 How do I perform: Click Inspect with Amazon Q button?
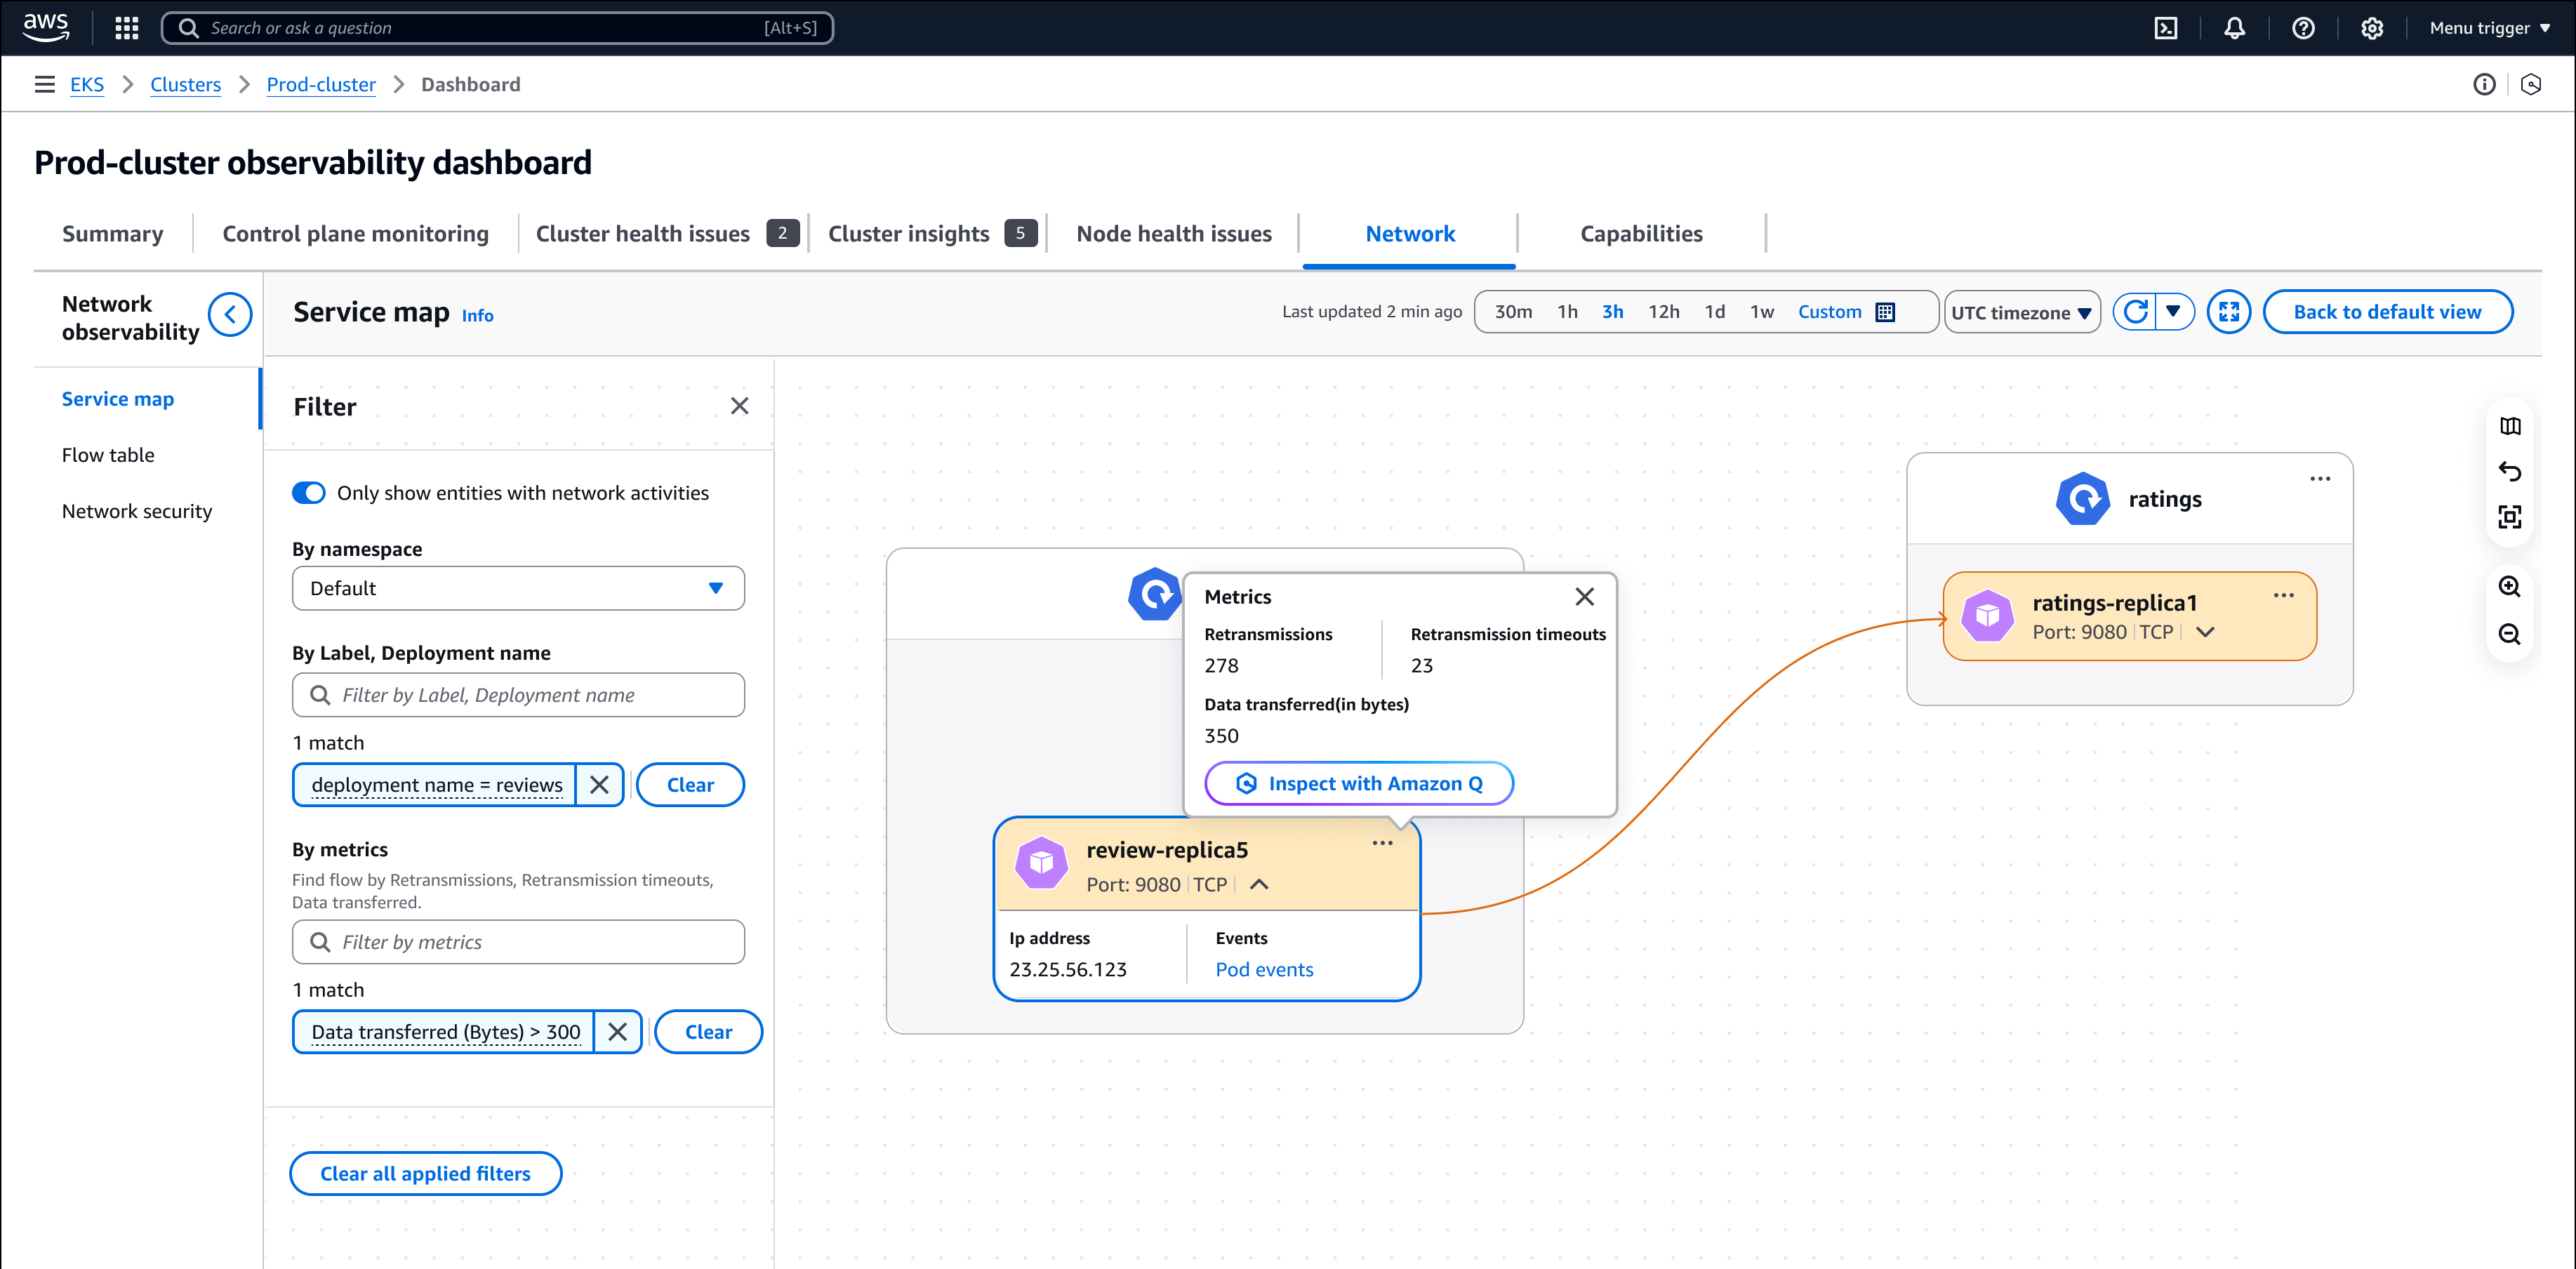(x=1358, y=784)
